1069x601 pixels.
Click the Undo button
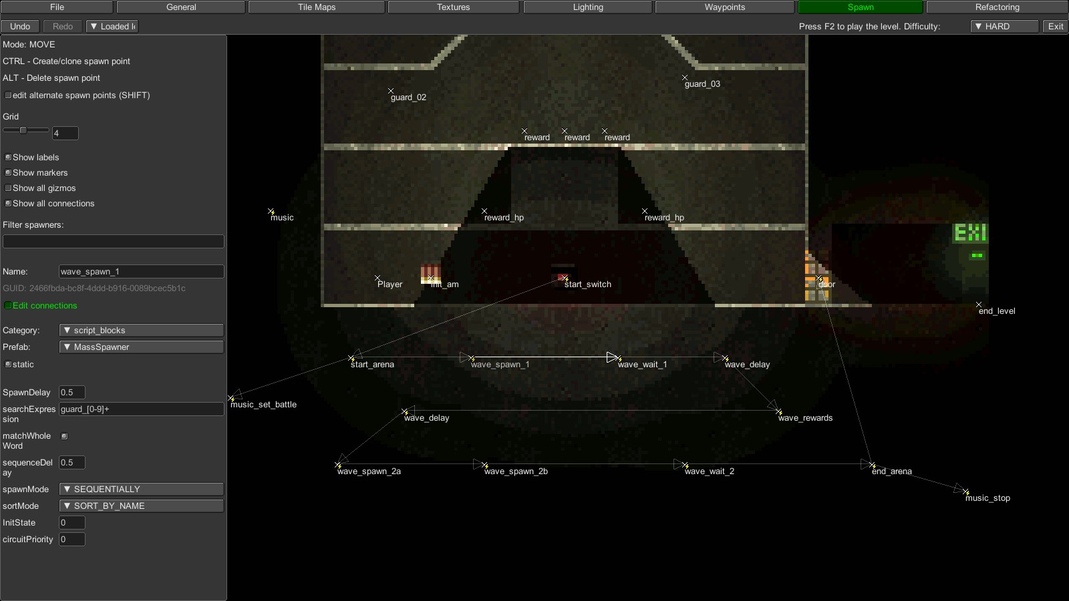pyautogui.click(x=20, y=26)
